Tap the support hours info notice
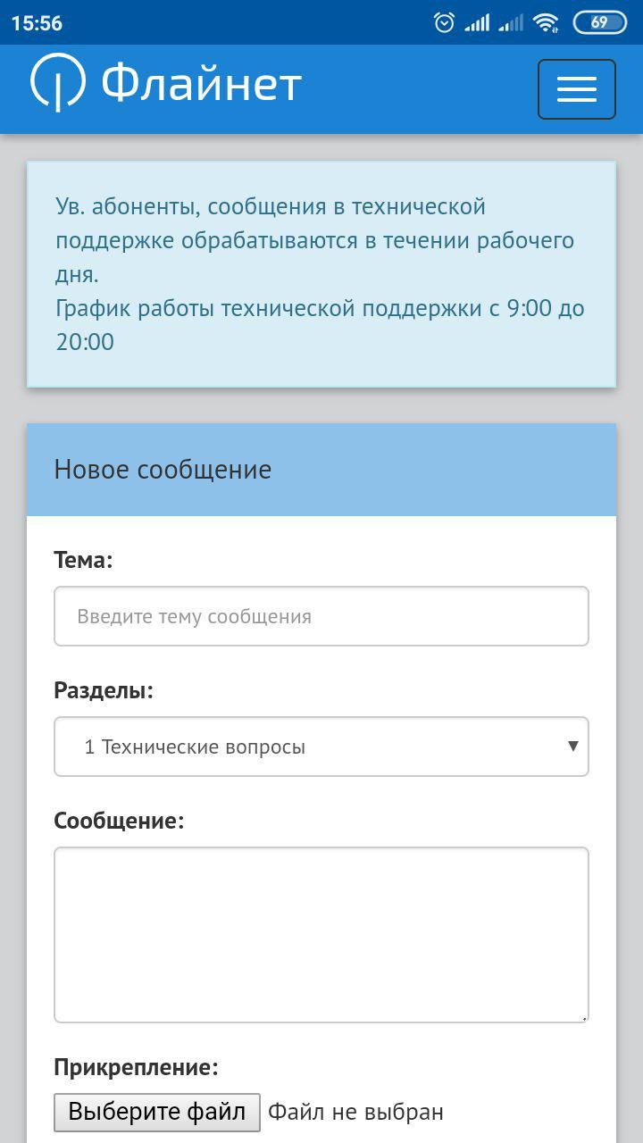 321,274
